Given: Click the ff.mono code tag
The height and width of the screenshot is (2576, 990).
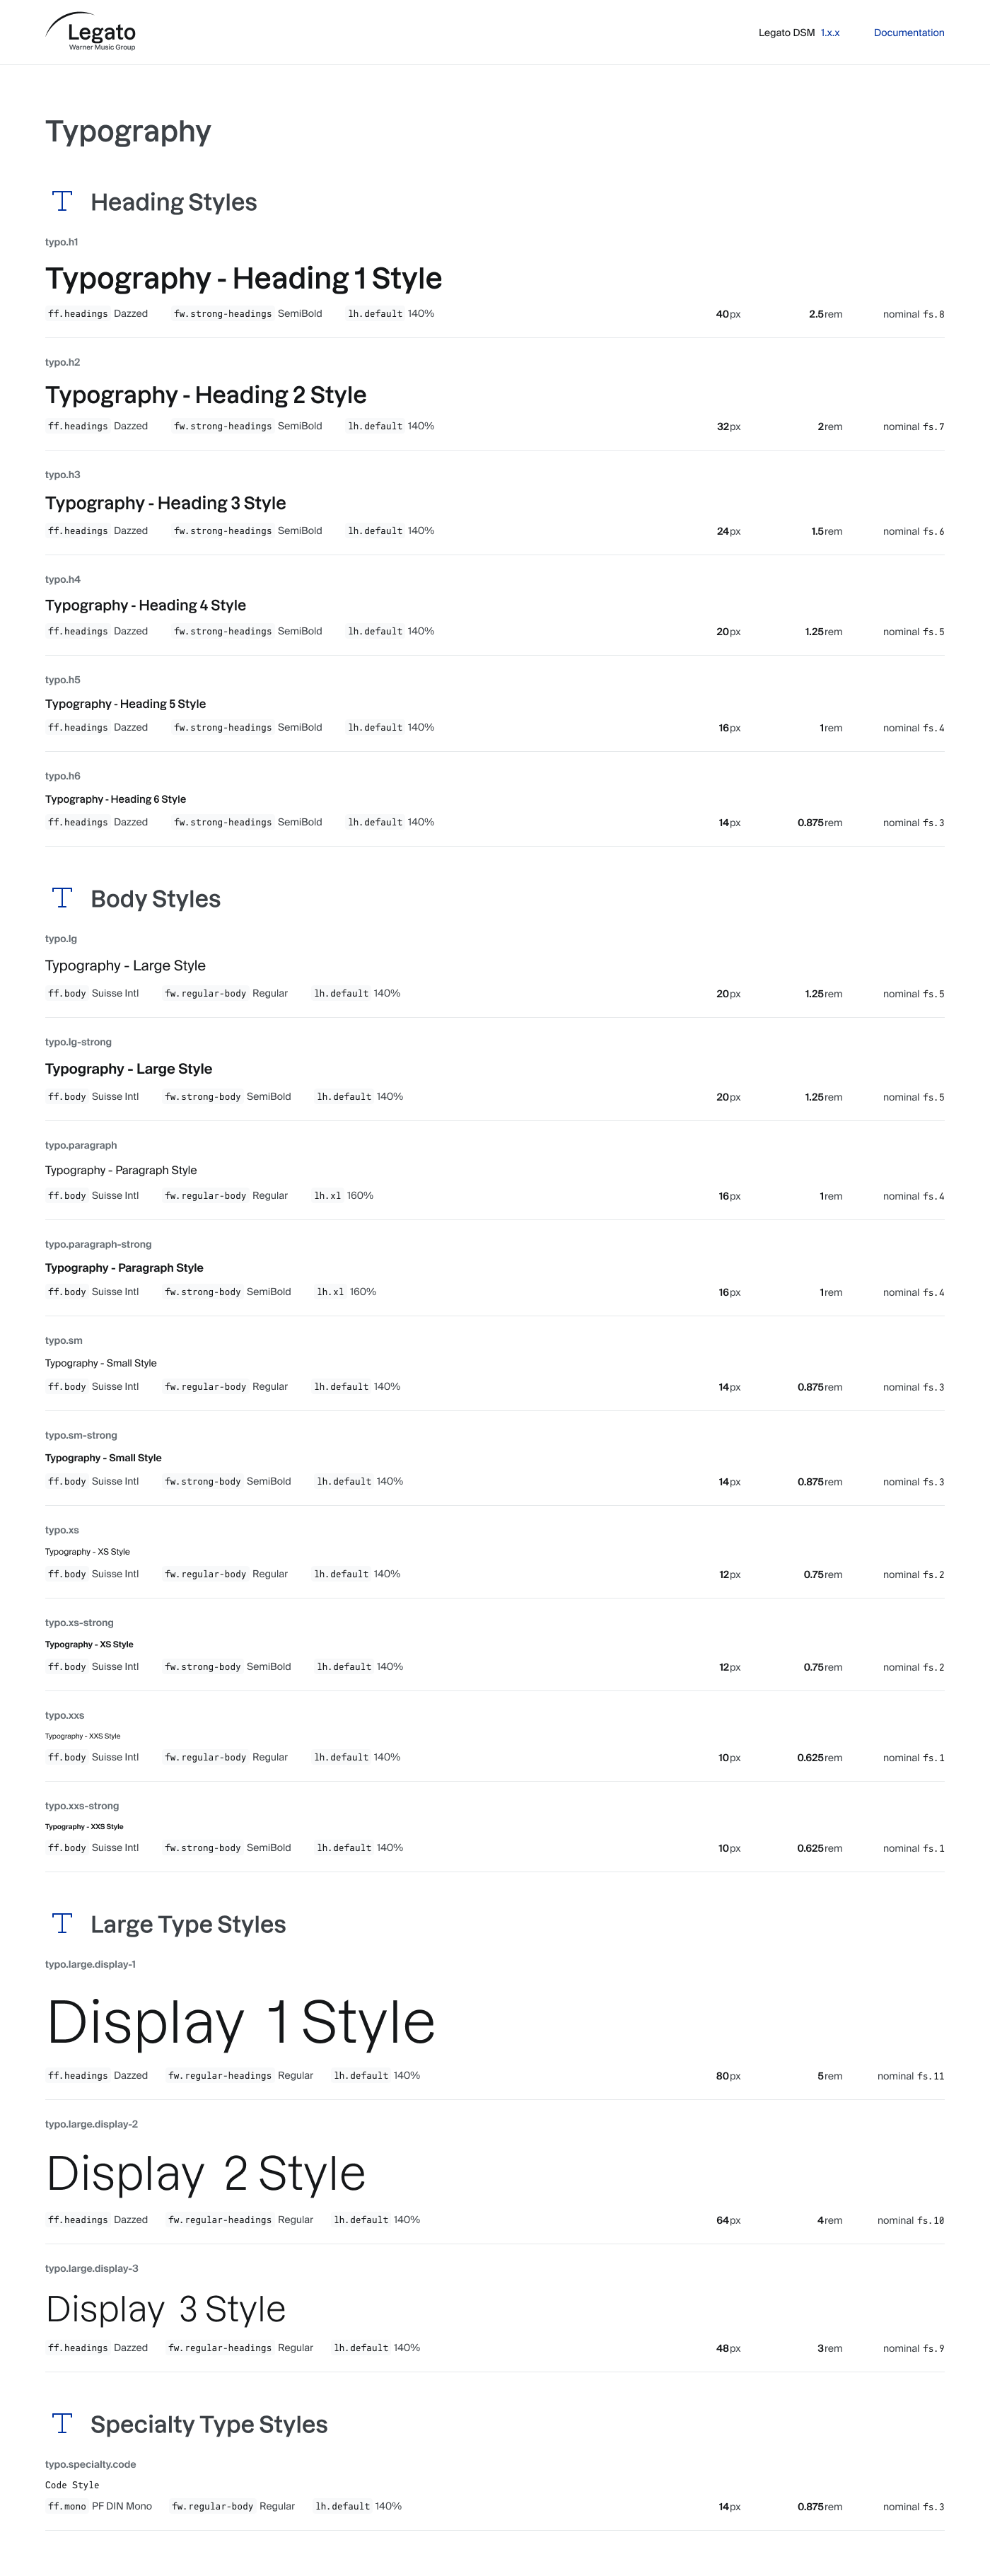Looking at the screenshot, I should pos(67,2506).
